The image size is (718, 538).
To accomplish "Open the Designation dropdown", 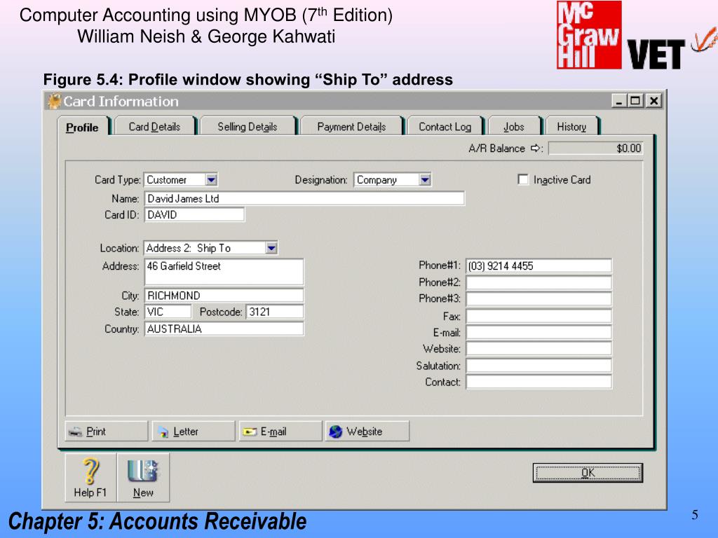I will (425, 180).
